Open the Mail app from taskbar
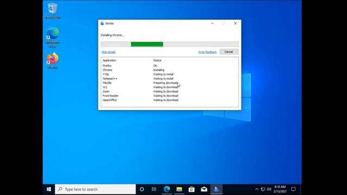Image resolution: width=347 pixels, height=195 pixels. point(204,189)
